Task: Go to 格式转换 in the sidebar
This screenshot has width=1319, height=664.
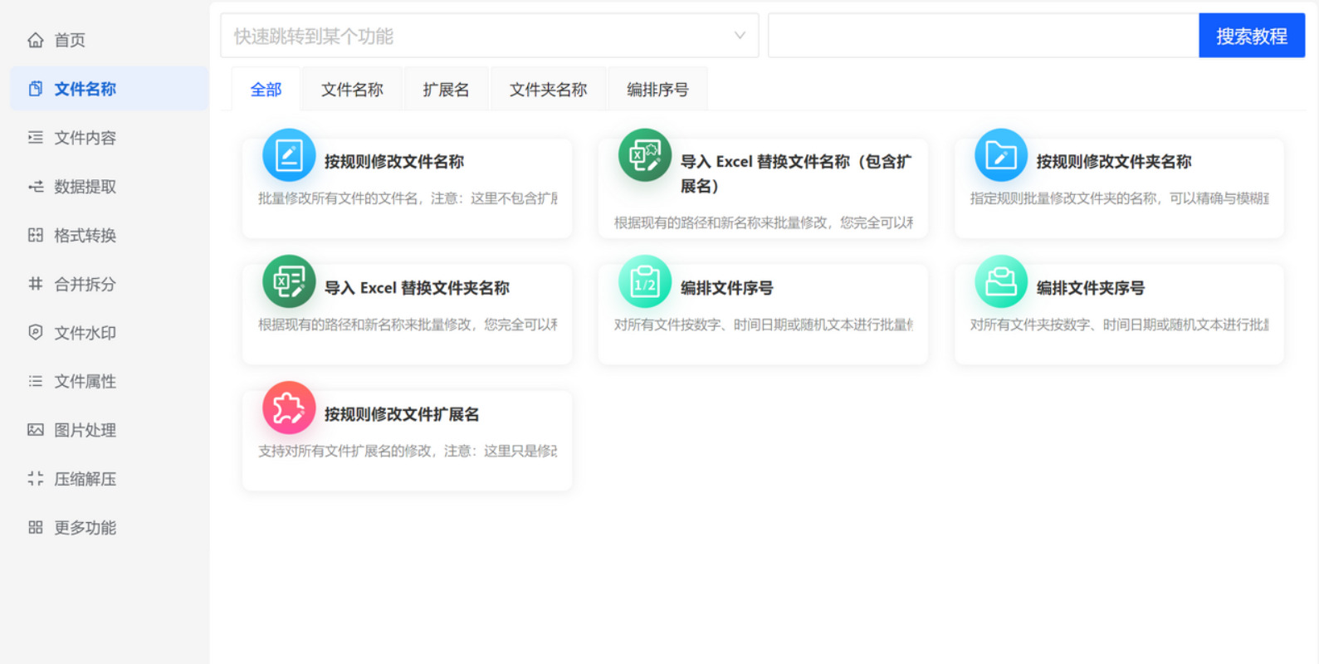Action: point(109,235)
